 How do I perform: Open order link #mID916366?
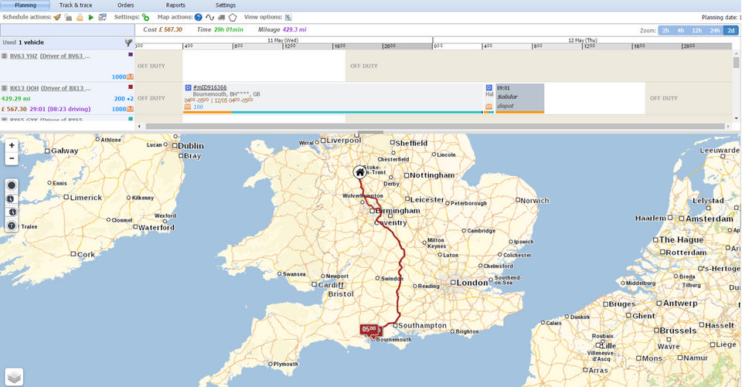(209, 87)
